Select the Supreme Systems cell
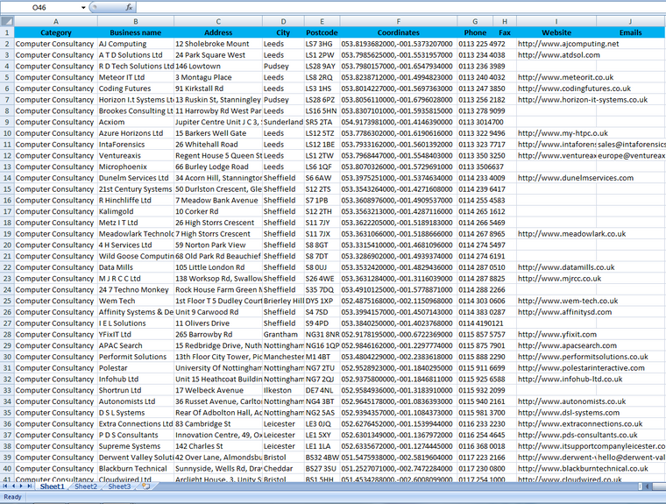666x504 pixels. tap(136, 446)
